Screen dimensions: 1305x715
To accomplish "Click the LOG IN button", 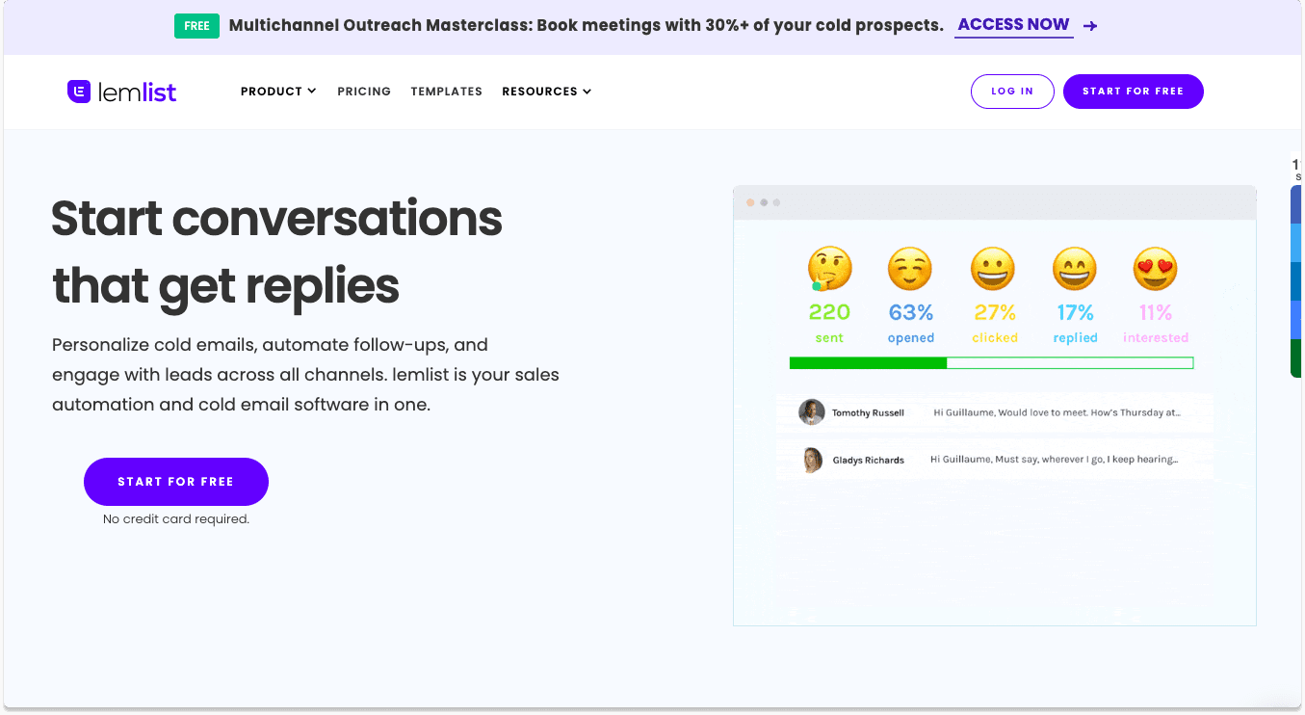I will (x=1012, y=92).
